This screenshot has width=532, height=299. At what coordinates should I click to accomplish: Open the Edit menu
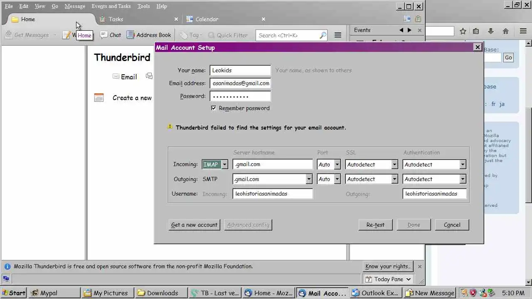tap(24, 6)
